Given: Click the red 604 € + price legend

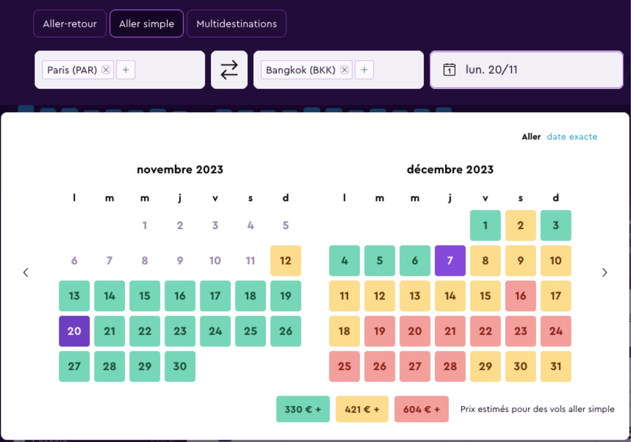Looking at the screenshot, I should (421, 409).
